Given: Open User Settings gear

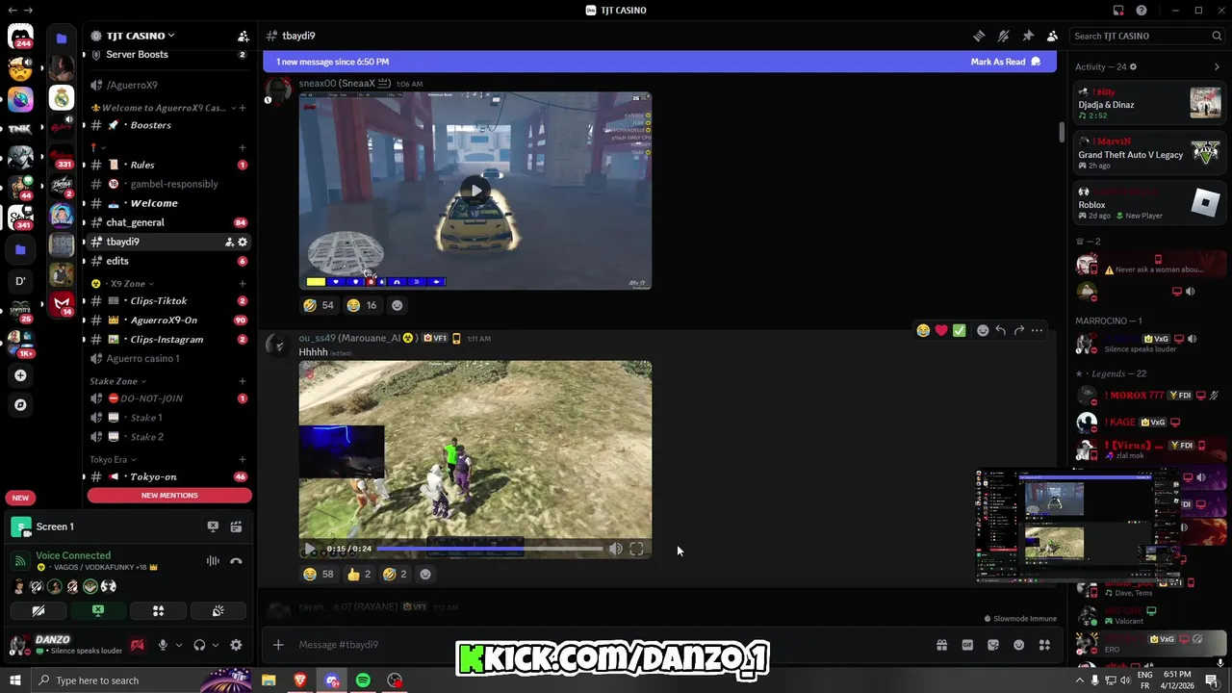Looking at the screenshot, I should click(x=236, y=645).
